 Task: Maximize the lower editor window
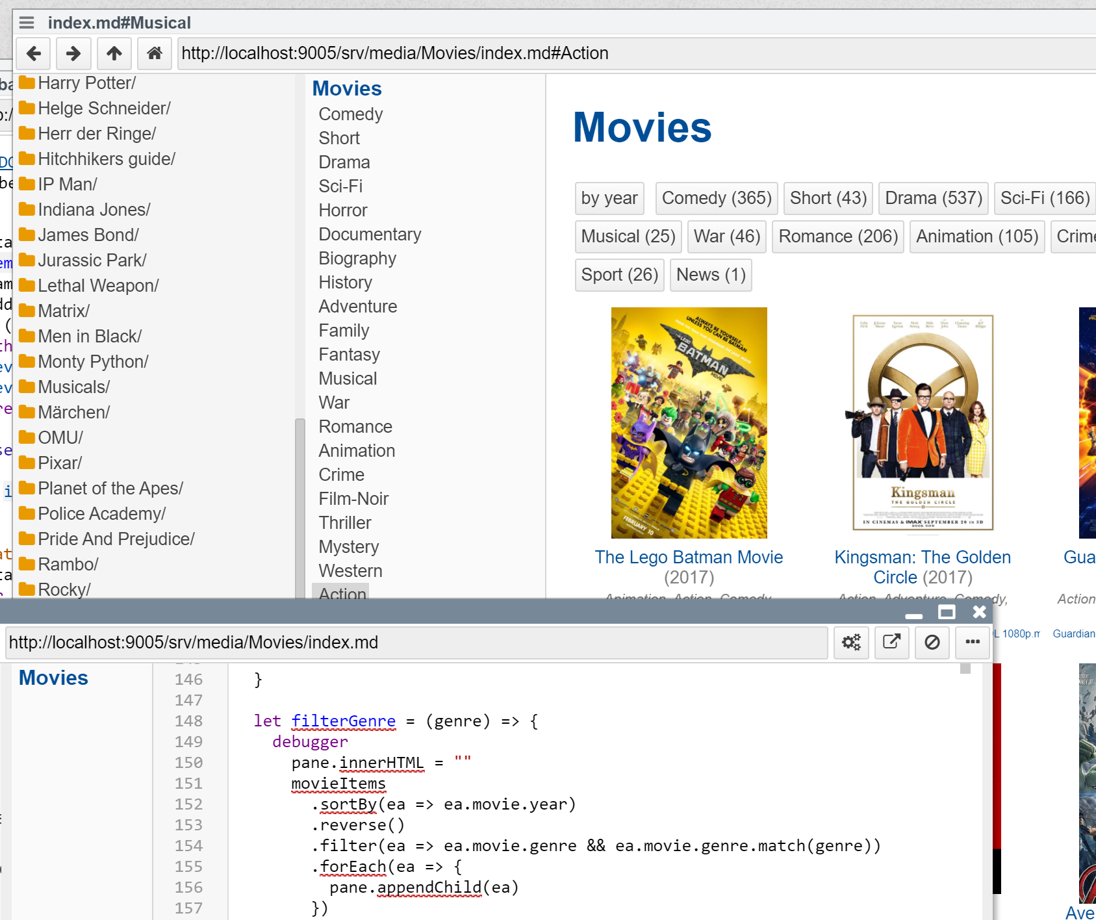(x=947, y=612)
